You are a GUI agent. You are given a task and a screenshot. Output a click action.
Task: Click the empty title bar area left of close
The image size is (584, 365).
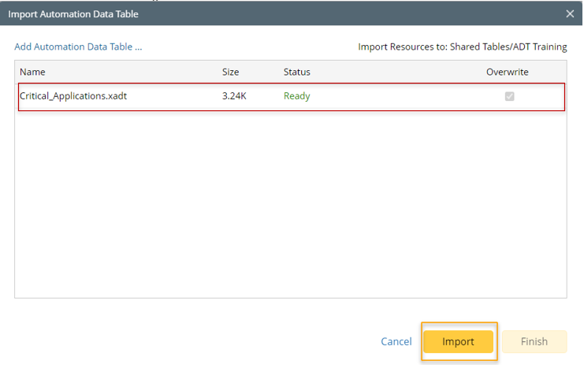tap(355, 13)
